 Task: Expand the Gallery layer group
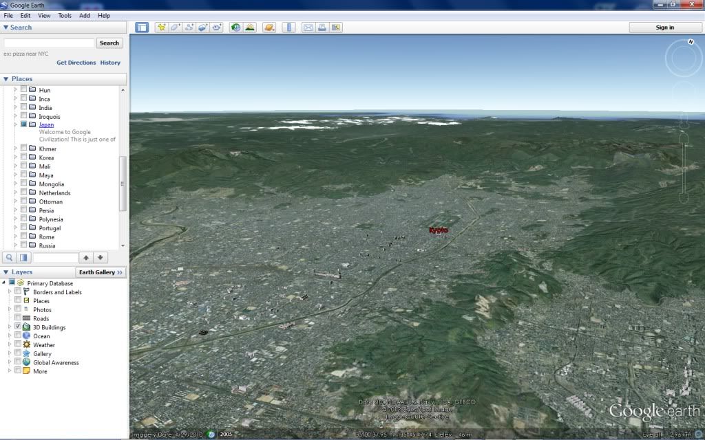point(10,354)
